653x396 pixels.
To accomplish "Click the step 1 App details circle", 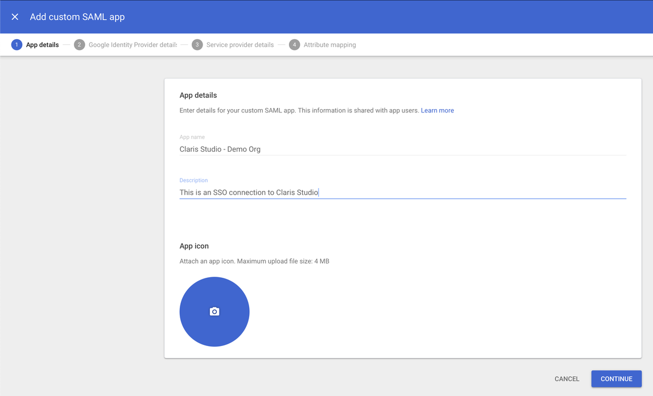I will [16, 44].
